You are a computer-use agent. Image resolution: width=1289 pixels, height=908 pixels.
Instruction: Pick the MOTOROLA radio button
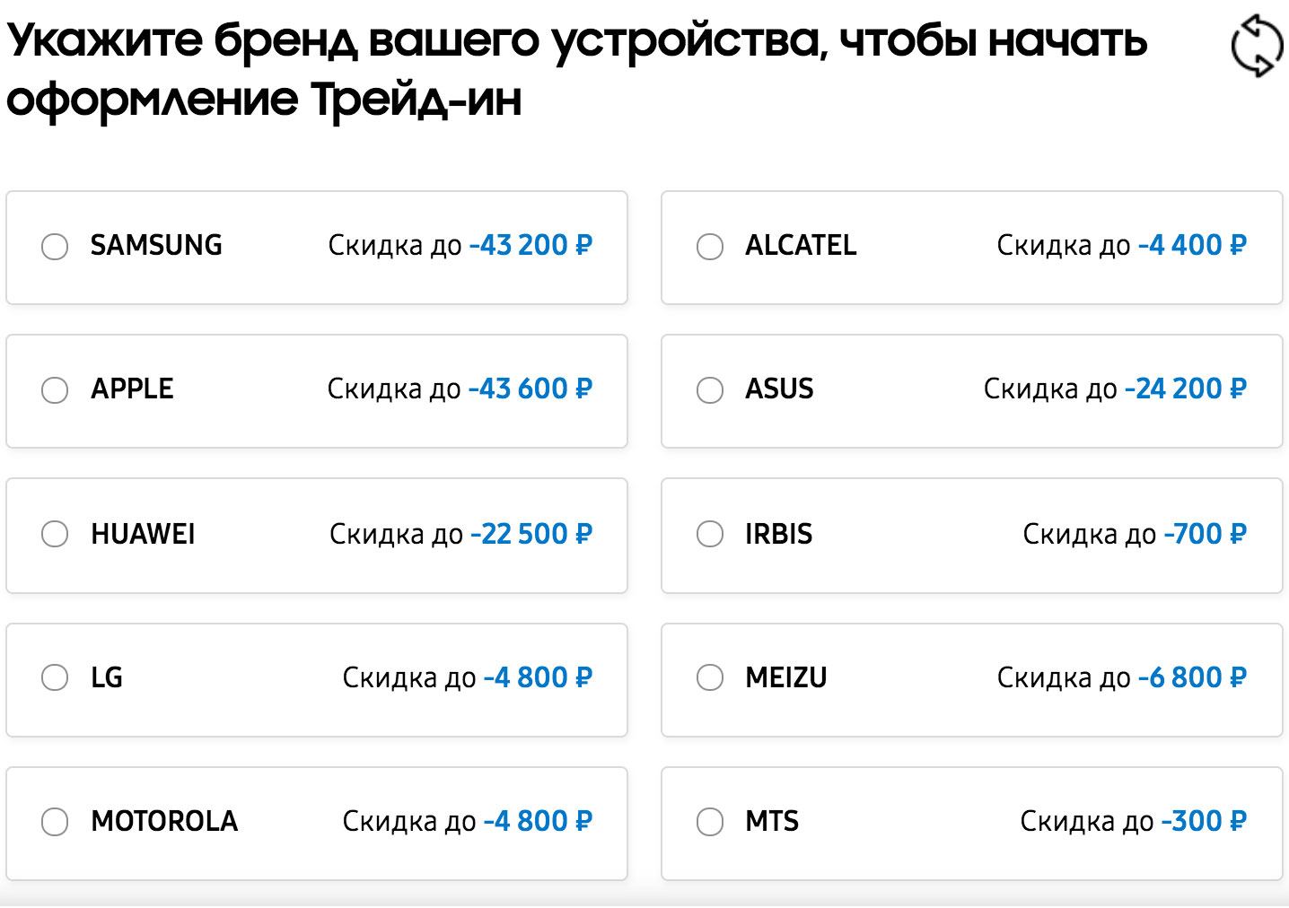[x=55, y=821]
